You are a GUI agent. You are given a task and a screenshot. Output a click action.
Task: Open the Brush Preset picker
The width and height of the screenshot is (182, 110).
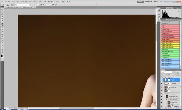(x=8, y=5)
